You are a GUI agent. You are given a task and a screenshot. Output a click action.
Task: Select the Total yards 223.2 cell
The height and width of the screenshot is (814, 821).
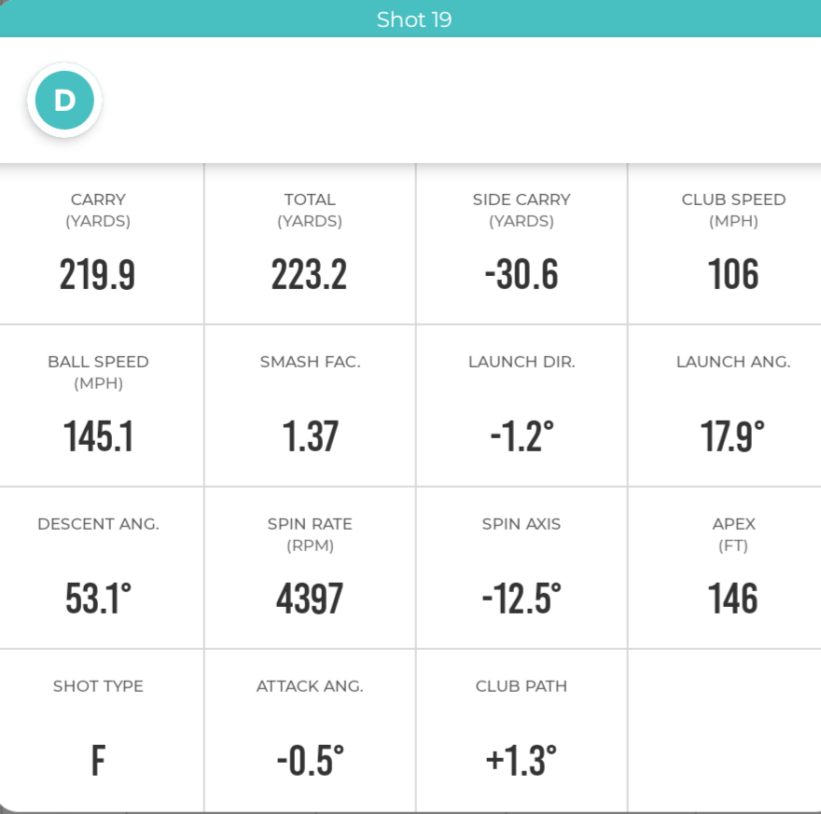(310, 243)
